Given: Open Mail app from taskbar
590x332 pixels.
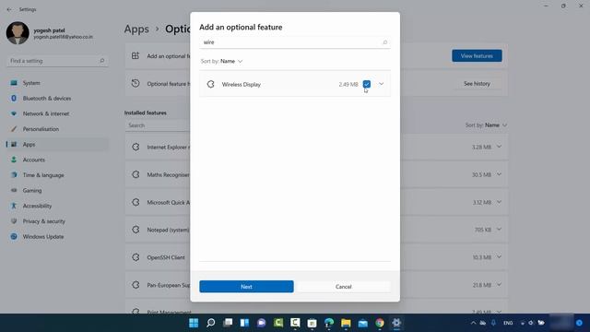Looking at the screenshot, I should pos(362,323).
